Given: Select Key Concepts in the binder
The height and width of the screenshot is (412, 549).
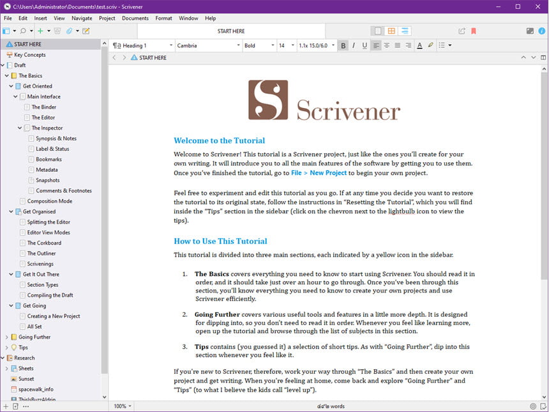Looking at the screenshot, I should click(30, 55).
